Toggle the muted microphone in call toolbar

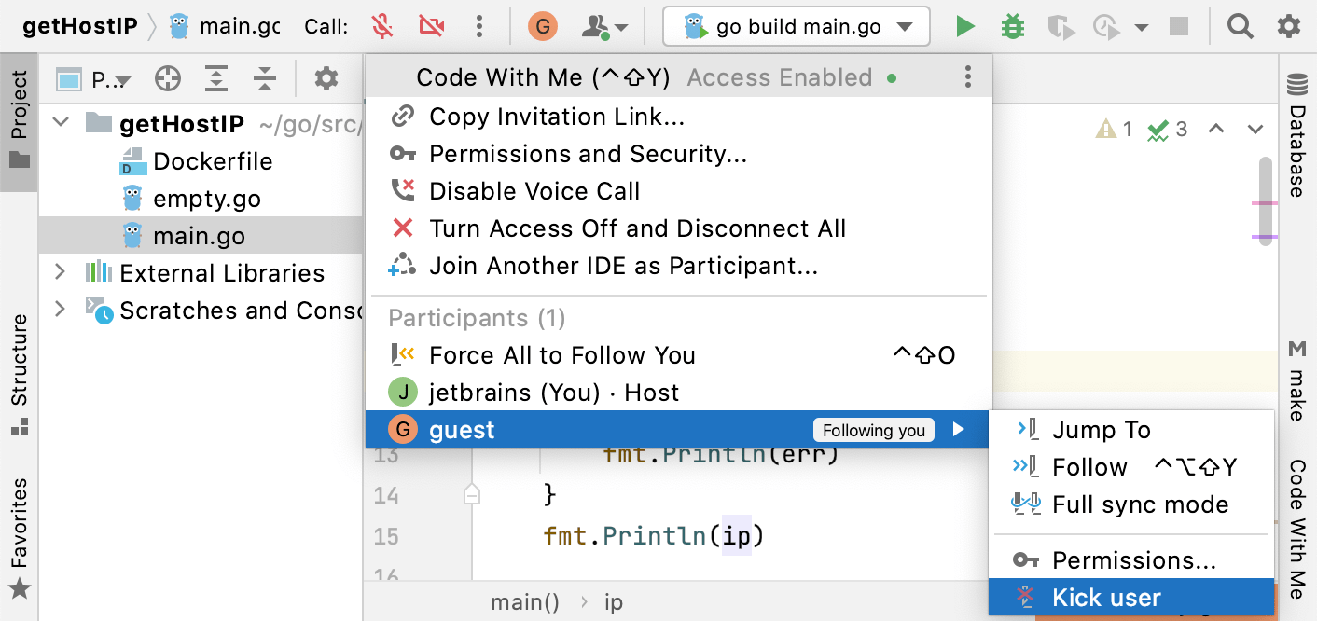point(381,26)
